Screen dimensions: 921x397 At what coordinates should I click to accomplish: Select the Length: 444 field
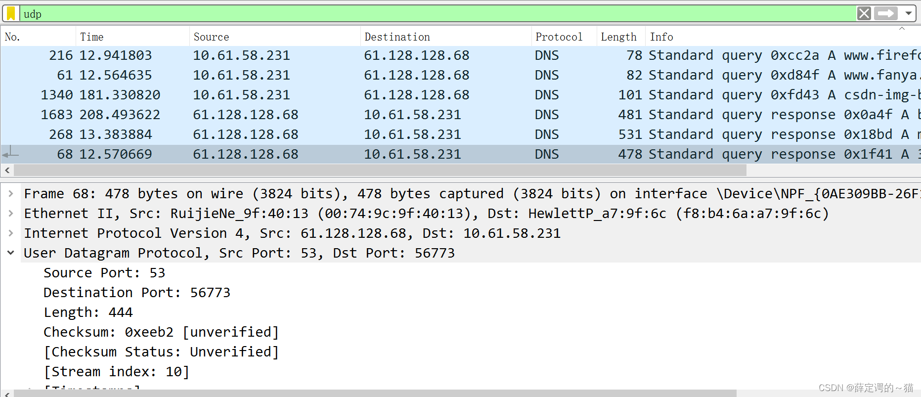pos(88,312)
